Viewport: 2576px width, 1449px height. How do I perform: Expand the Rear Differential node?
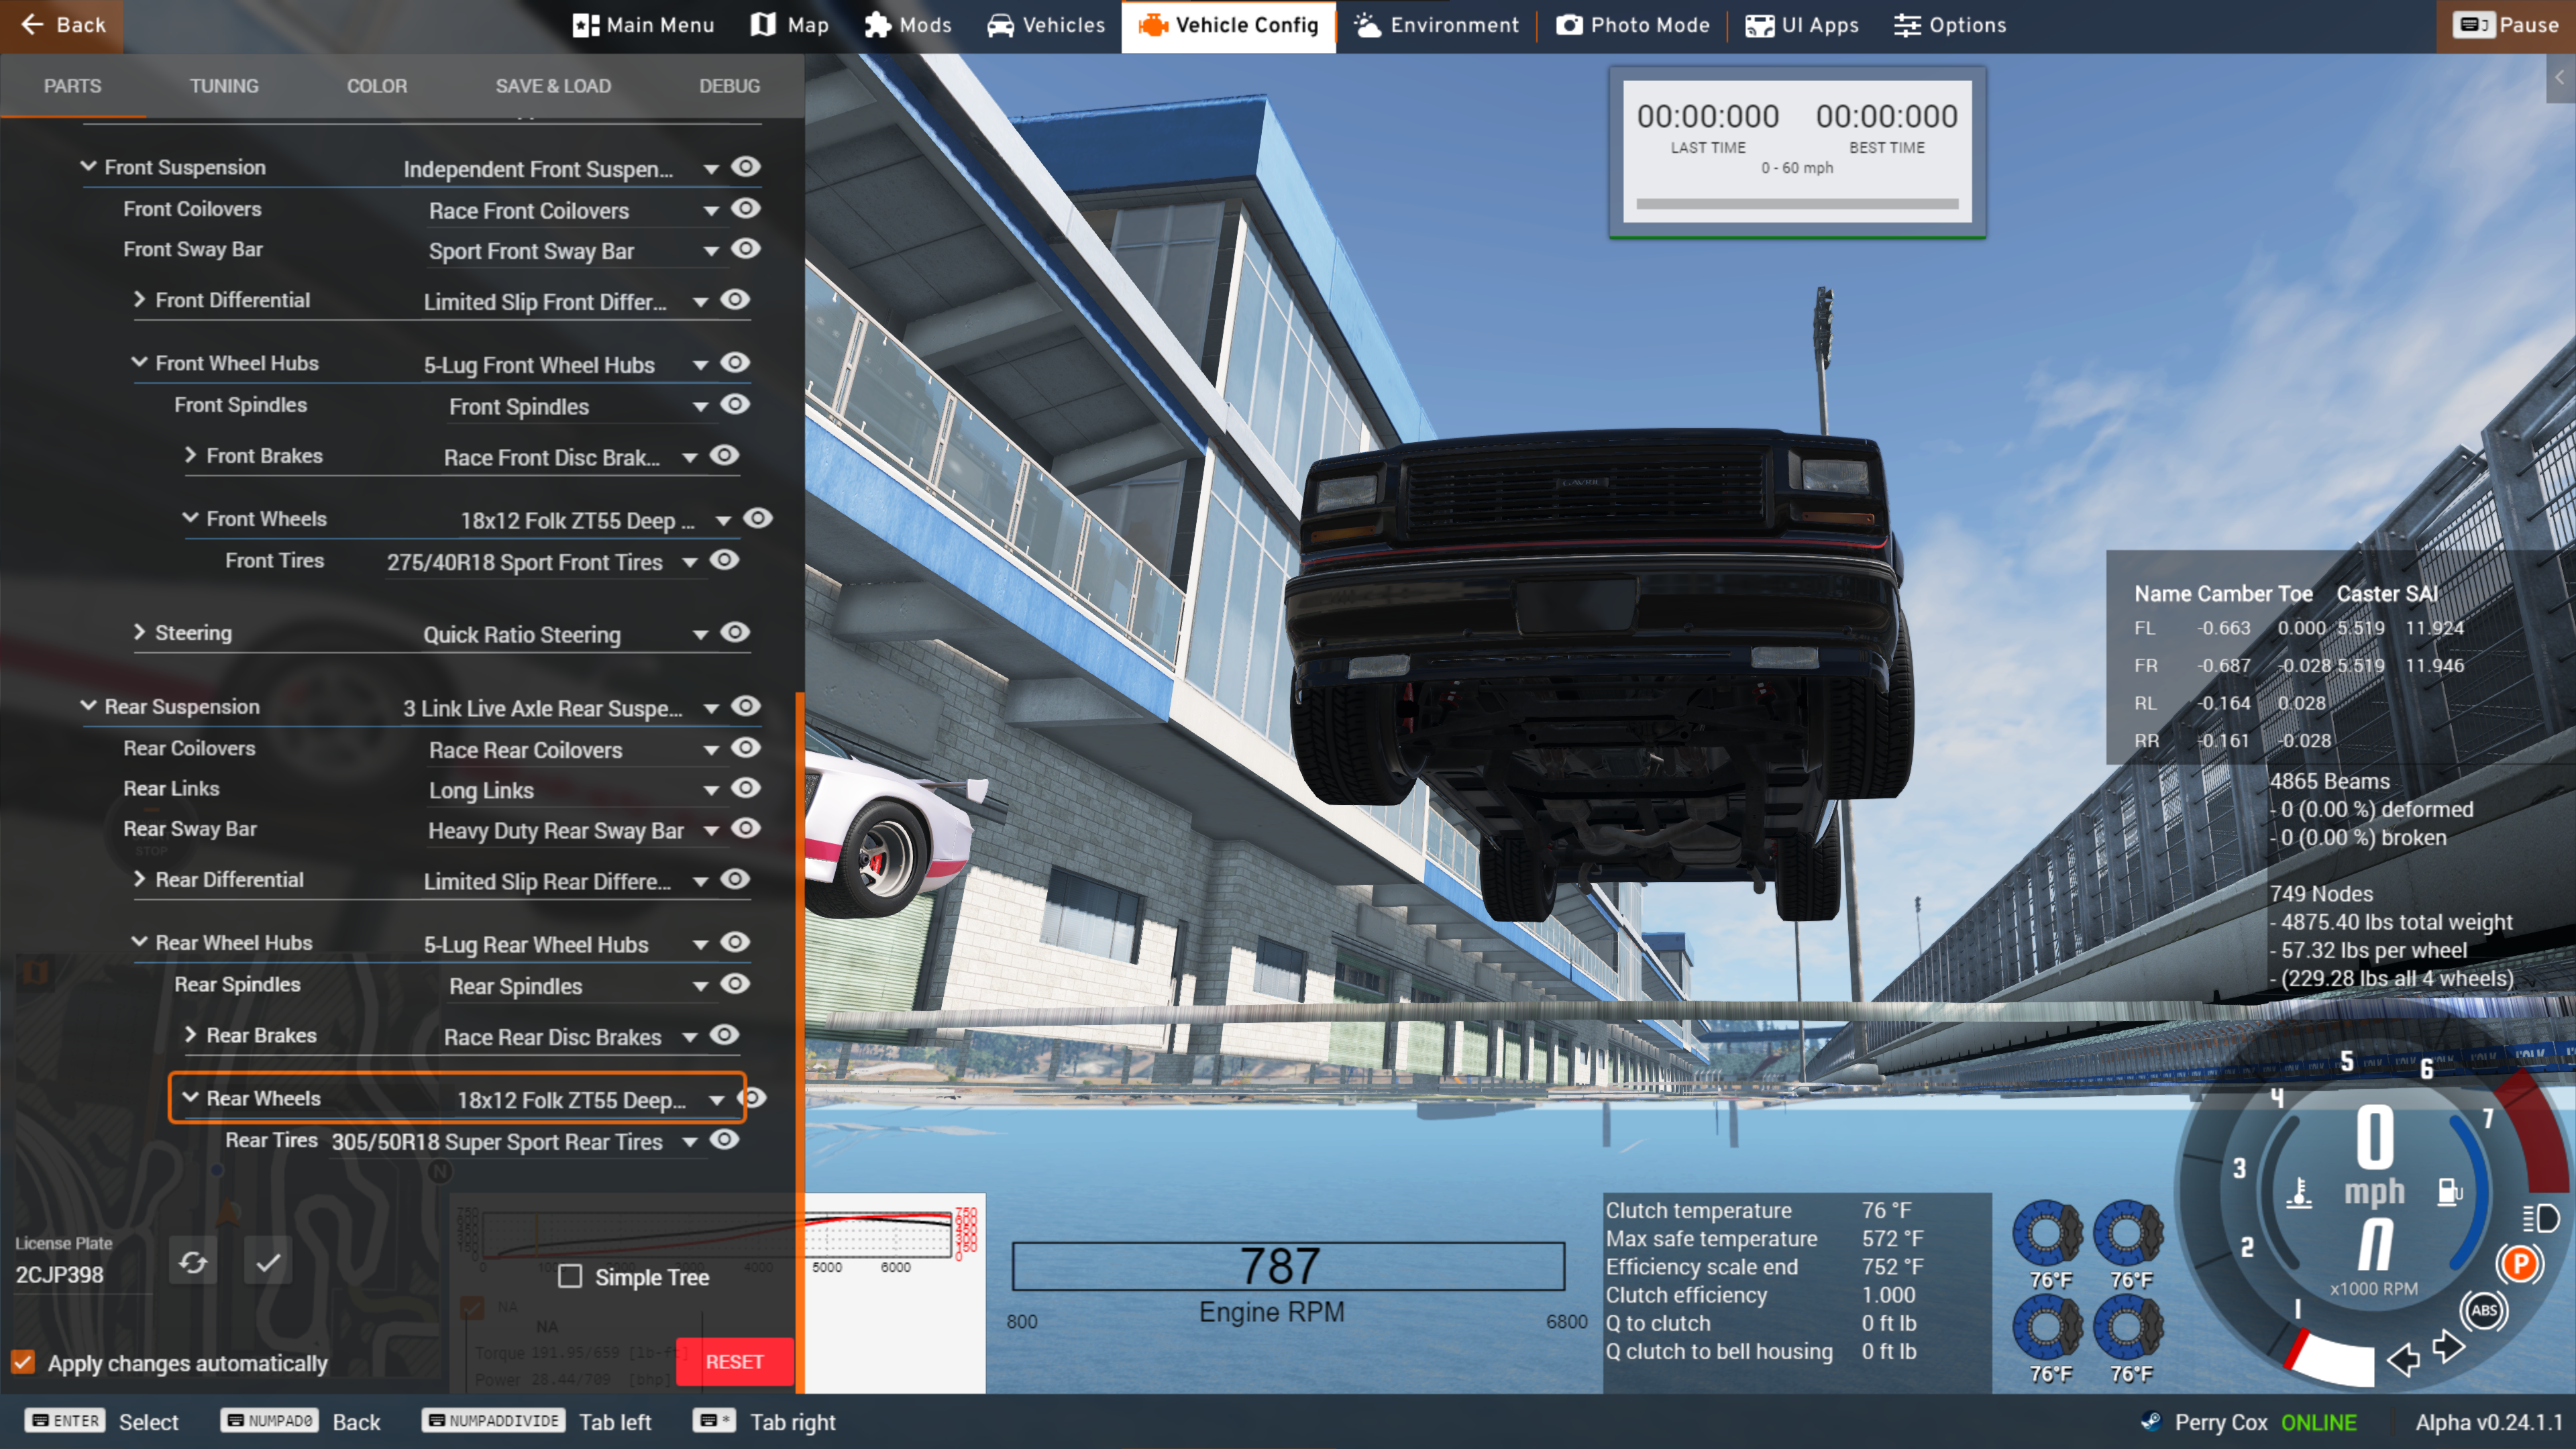point(140,879)
